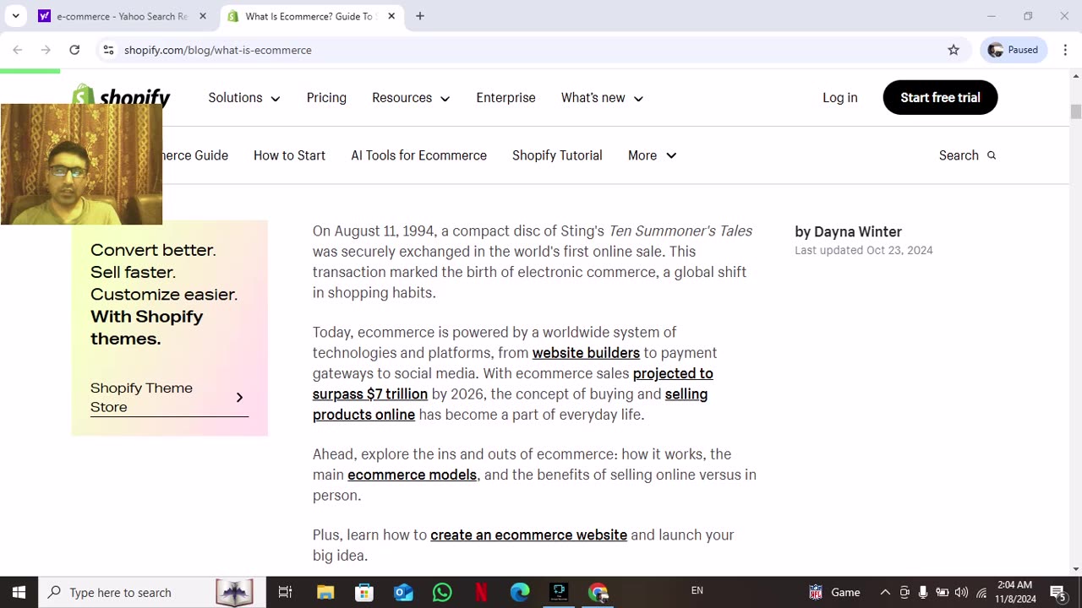The width and height of the screenshot is (1082, 608).
Task: Open File Explorer from the taskbar
Action: [325, 592]
